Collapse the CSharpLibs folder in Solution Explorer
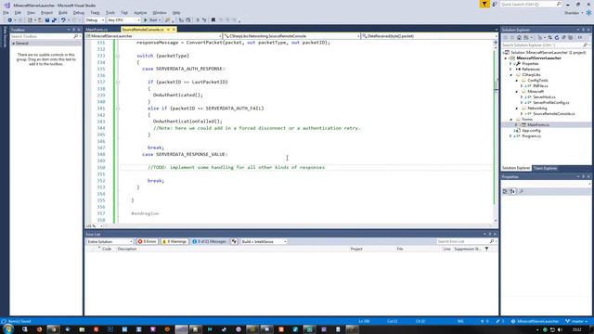 (511, 75)
